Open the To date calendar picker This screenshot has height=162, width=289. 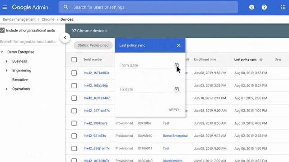177,89
